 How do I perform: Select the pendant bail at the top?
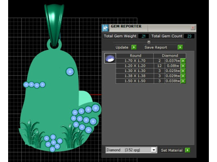point(54,25)
